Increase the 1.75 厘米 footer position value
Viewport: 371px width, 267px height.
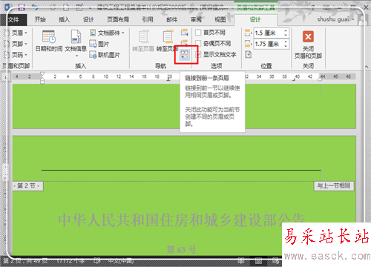pos(286,42)
